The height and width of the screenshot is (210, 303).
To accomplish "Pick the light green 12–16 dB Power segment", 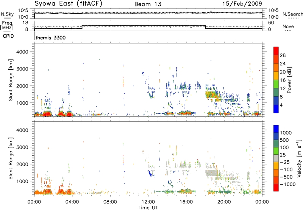I will (x=276, y=84).
